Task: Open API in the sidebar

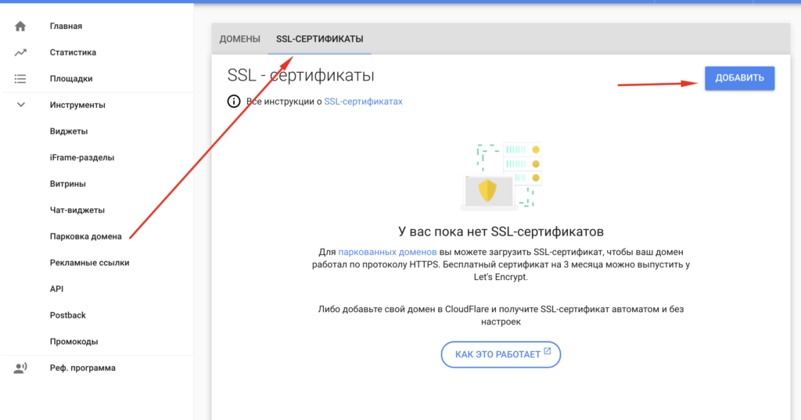Action: coord(56,289)
